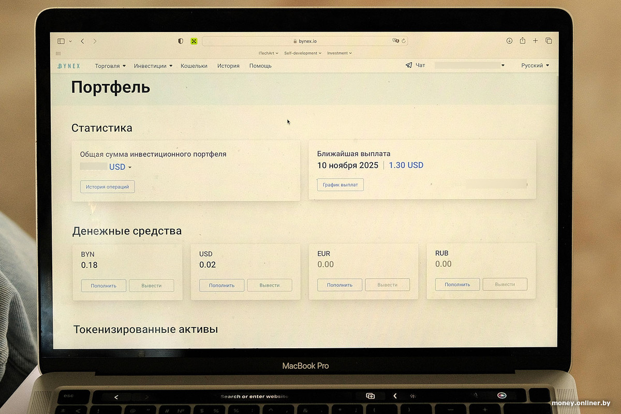Reload the page with refresh icon
Screen dimensions: 621x414
coord(404,41)
